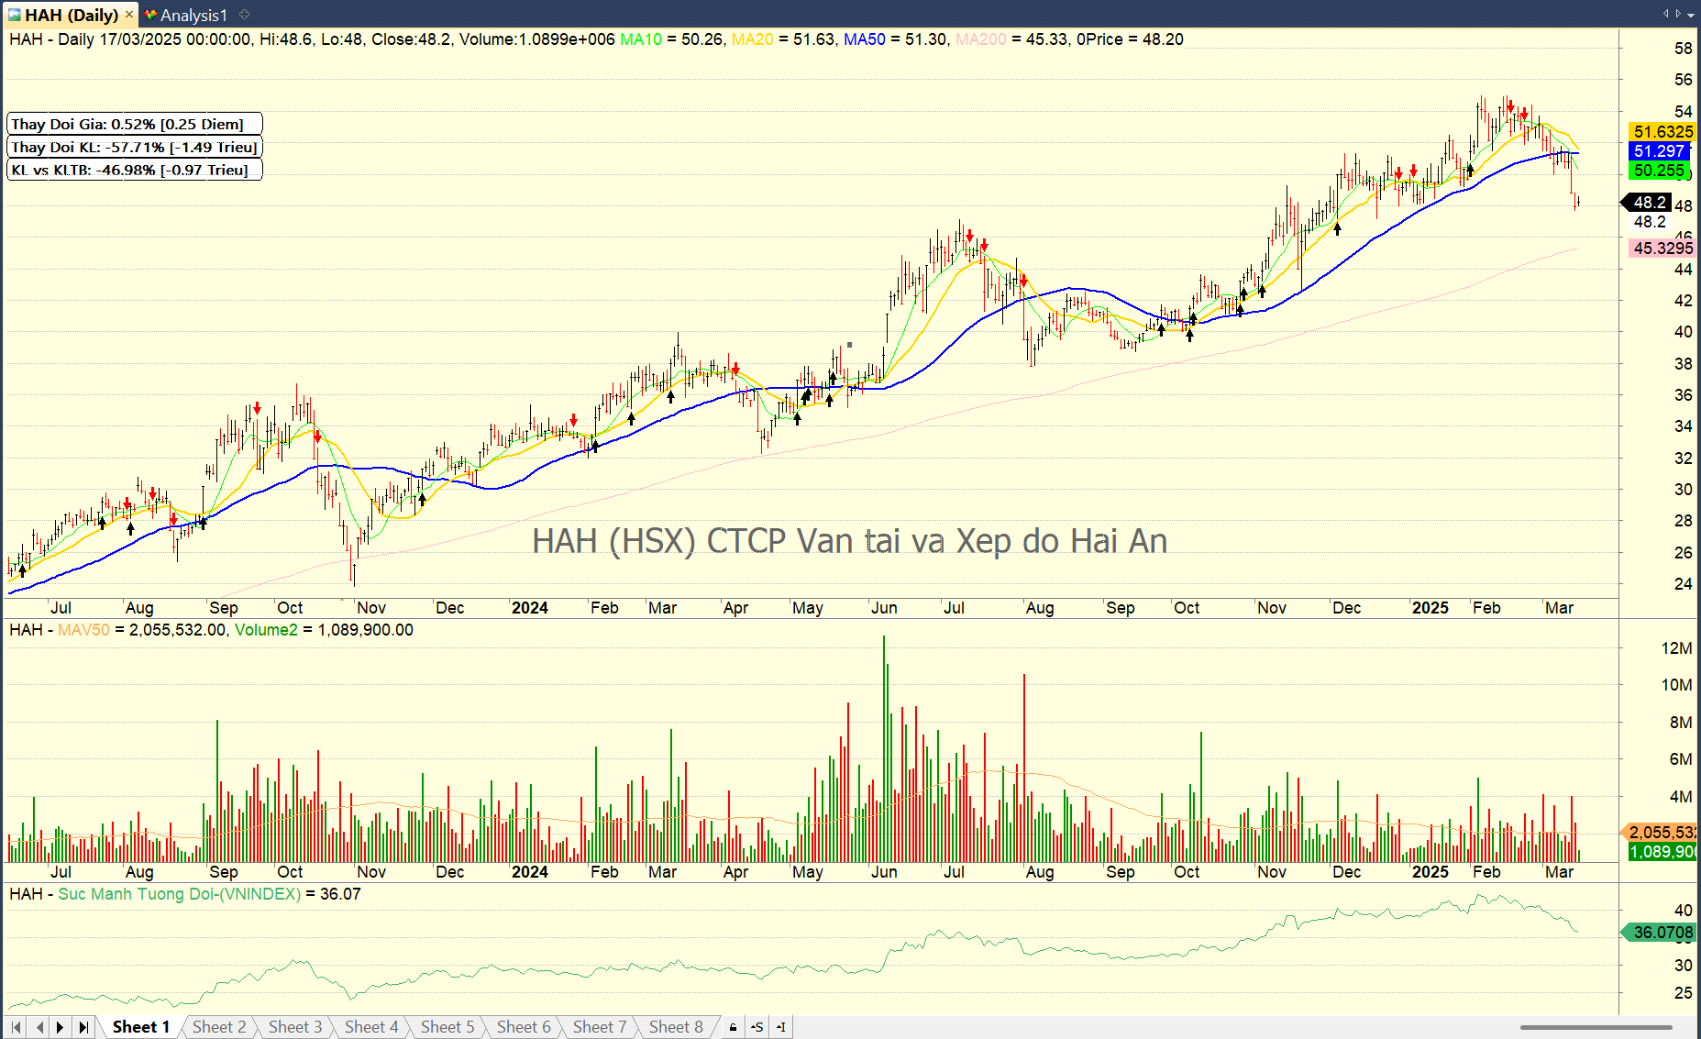Click the green 1,089,90 volume axis tag
Viewport: 1701px width, 1039px height.
click(1662, 852)
